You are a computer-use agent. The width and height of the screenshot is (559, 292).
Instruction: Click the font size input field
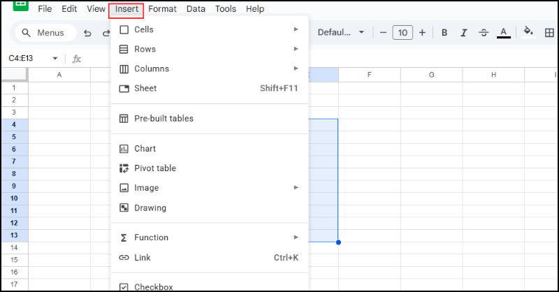point(402,33)
